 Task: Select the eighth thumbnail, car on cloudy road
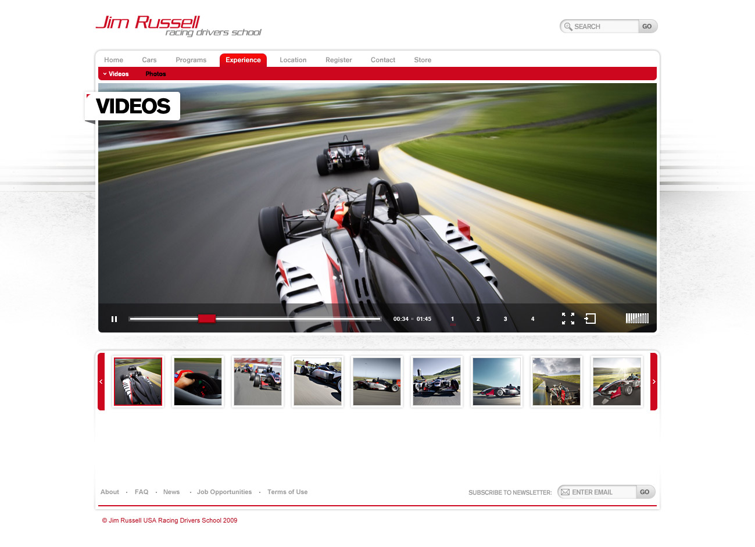557,381
